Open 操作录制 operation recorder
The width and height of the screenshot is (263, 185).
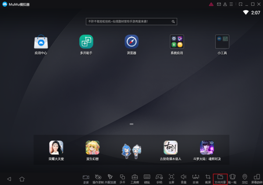click(x=98, y=179)
